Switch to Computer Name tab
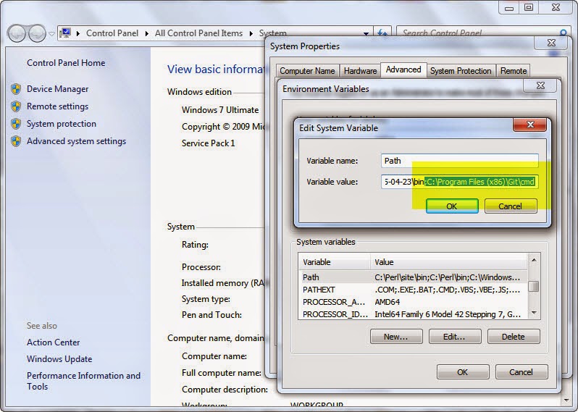 pyautogui.click(x=307, y=71)
